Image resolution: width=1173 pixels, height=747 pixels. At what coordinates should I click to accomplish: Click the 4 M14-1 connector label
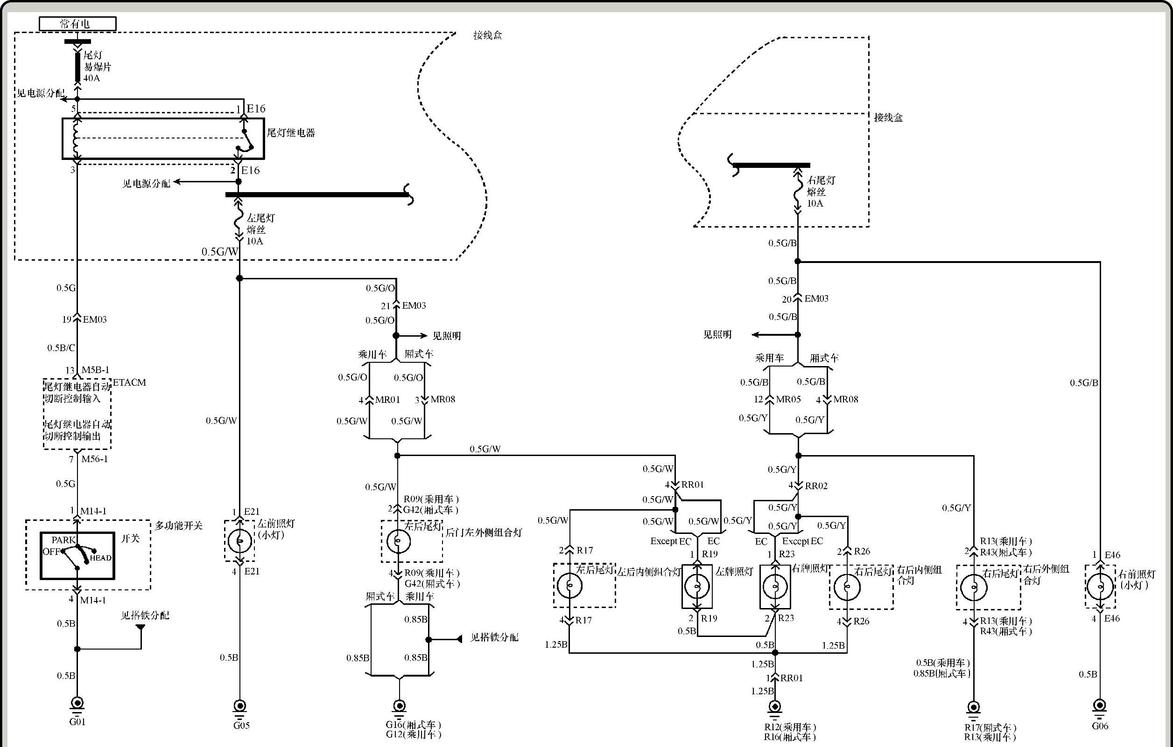(x=87, y=600)
